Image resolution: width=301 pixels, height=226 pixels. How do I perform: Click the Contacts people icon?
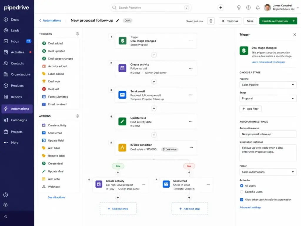pos(6,63)
